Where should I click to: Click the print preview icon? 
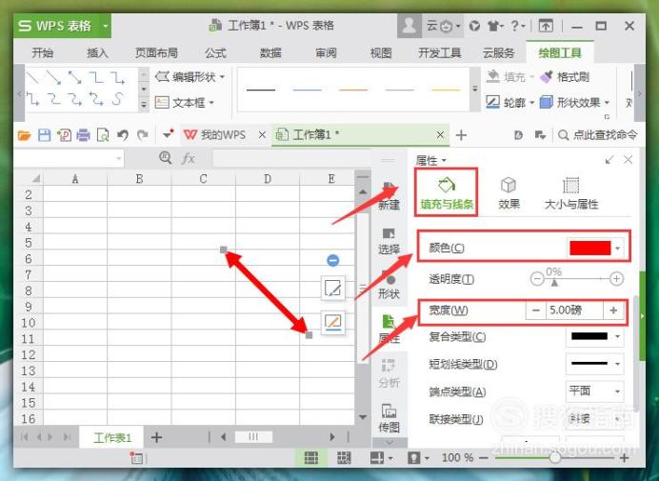coord(103,135)
